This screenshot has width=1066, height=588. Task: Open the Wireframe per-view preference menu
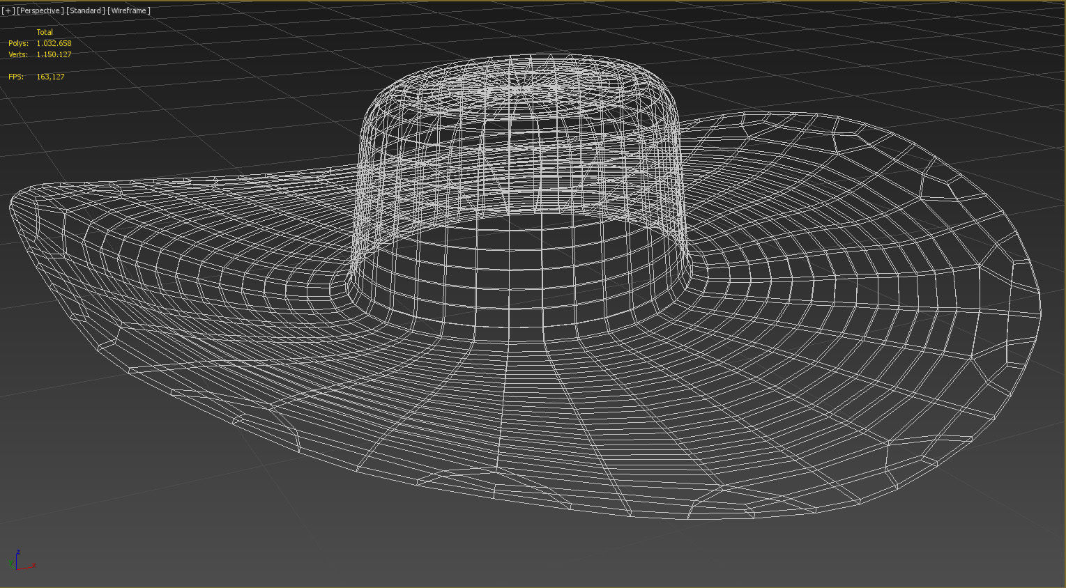pos(129,10)
